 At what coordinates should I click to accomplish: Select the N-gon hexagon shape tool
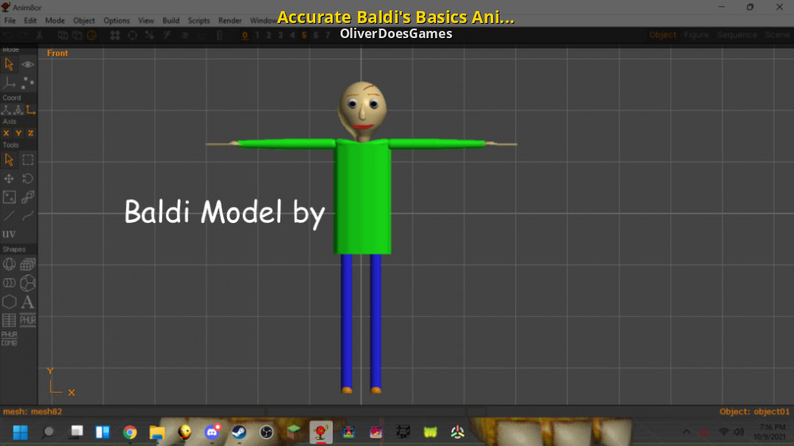click(x=9, y=302)
